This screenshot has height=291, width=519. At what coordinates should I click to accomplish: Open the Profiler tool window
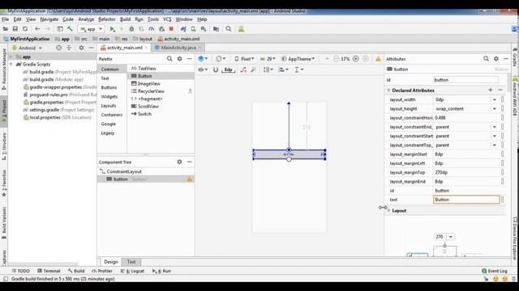(x=102, y=271)
